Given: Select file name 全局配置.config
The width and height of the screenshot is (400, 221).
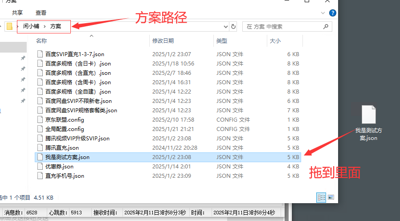Looking at the screenshot, I should click(65, 129).
